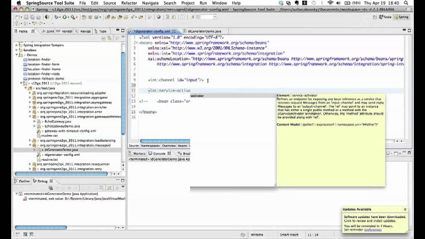Viewport: 425px width, 239px height.
Task: Click Remove All Terminated Launches icon in Debug view
Action: pyautogui.click(x=51, y=188)
